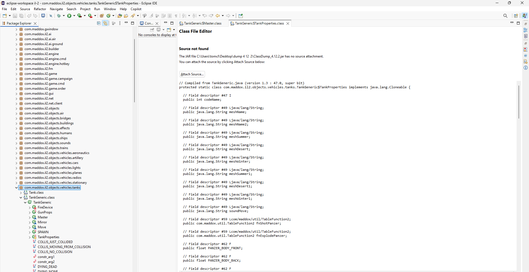Image resolution: width=529 pixels, height=272 pixels.
Task: Open the New wizard dropdown arrow
Action: pos(10,16)
